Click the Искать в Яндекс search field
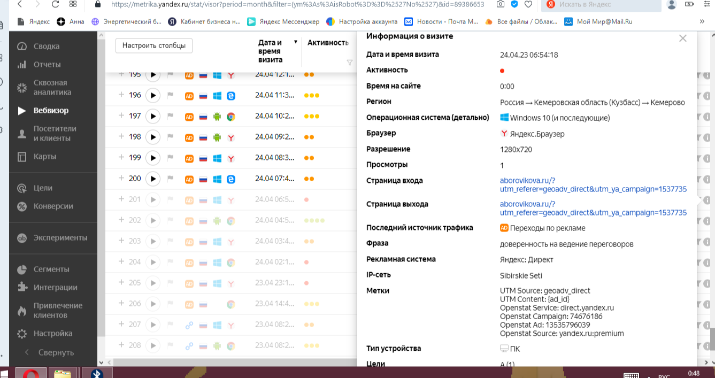Image resolution: width=715 pixels, height=378 pixels. 602,4
